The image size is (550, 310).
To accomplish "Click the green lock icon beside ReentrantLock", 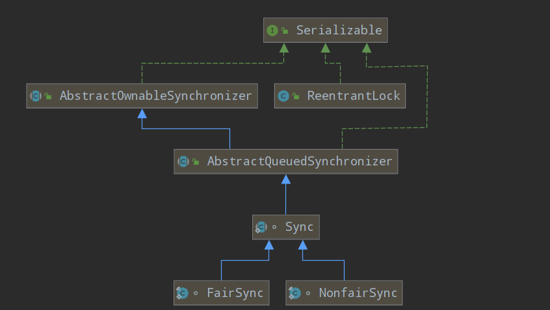I will [x=296, y=97].
